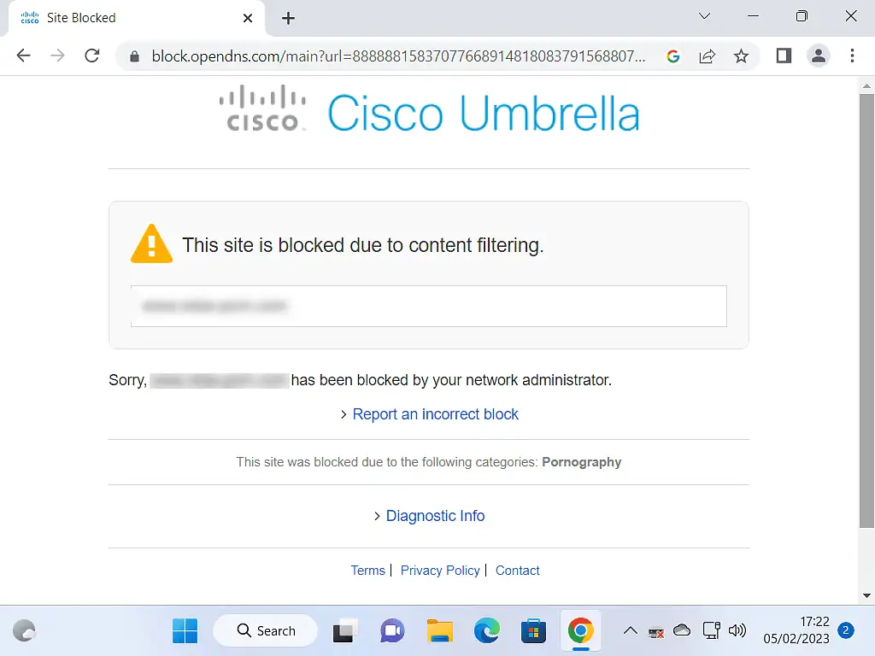Screen dimensions: 875x656
Task: Click the blocked site URL field
Action: (x=428, y=306)
